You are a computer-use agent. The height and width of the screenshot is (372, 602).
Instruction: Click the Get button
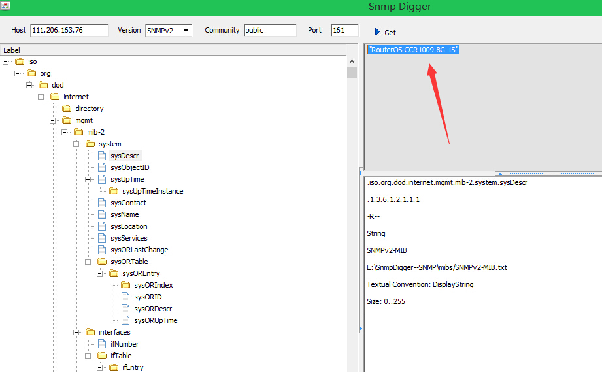tap(386, 32)
